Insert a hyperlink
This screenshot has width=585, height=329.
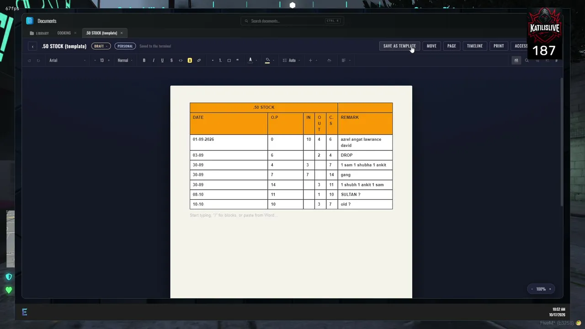tap(199, 60)
